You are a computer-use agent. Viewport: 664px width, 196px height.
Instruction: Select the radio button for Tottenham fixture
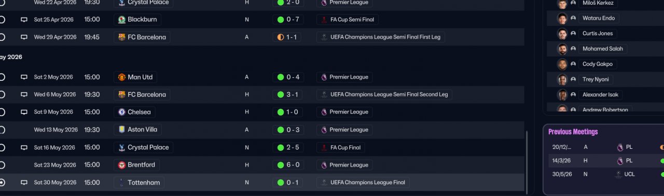click(2, 183)
